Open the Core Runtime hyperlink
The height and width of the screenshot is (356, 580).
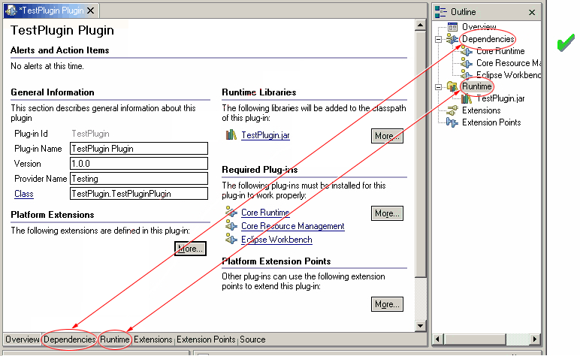[x=265, y=213]
